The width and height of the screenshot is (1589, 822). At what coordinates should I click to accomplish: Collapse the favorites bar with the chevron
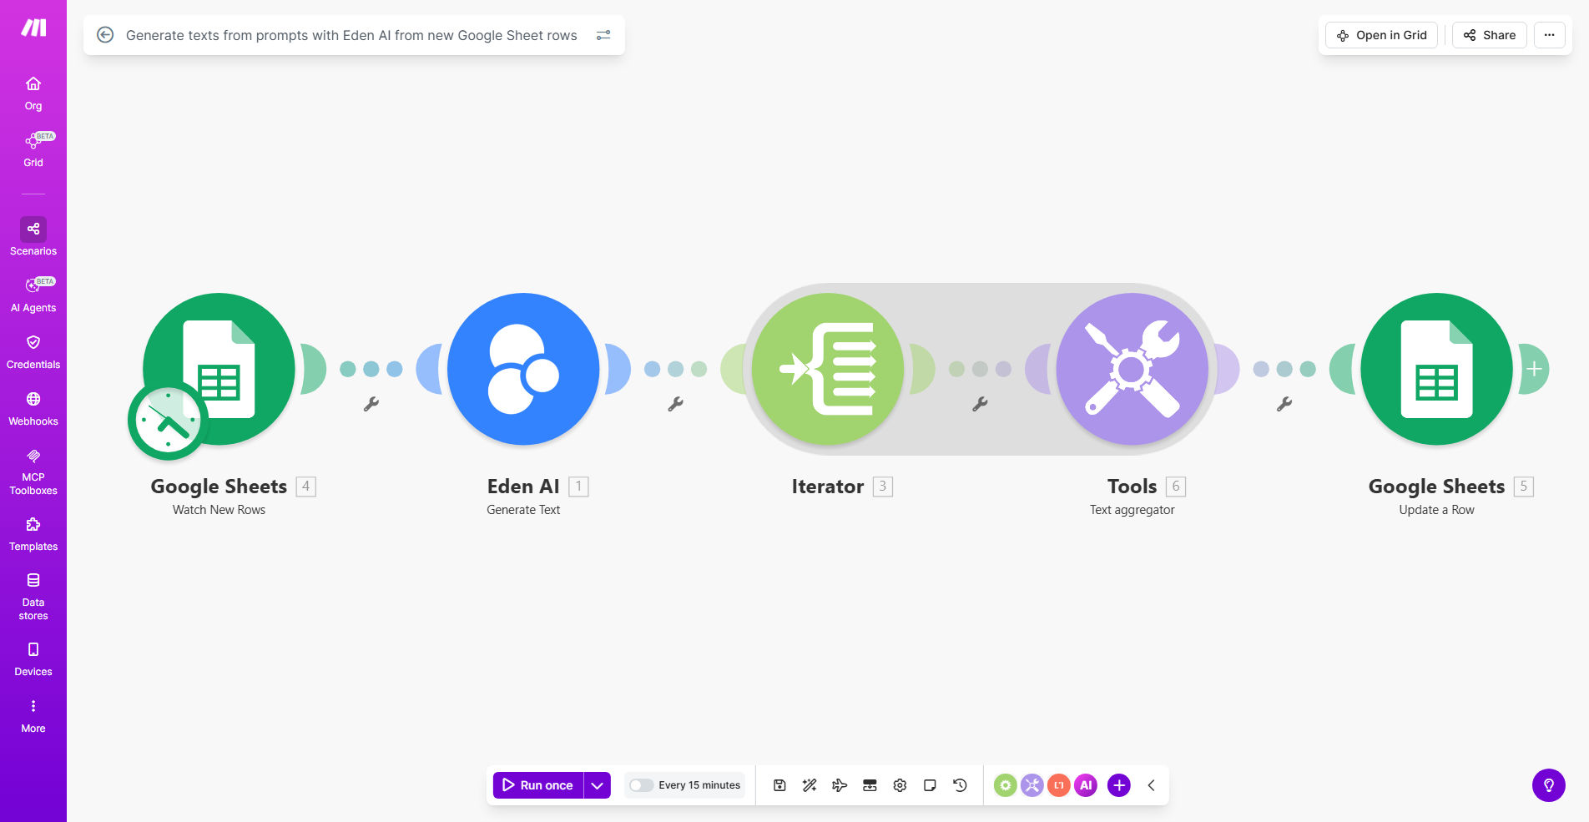[1151, 785]
